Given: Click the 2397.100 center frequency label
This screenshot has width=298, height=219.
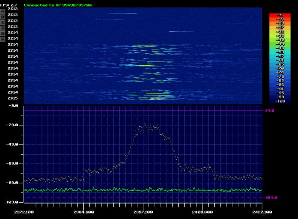Looking at the screenshot, I should point(143,212).
